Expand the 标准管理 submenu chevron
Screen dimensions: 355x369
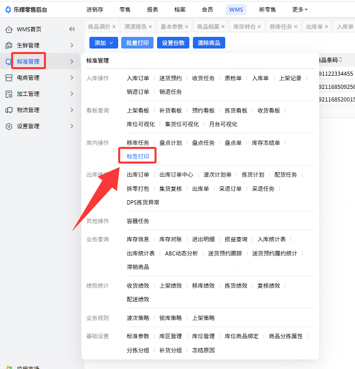coord(72,62)
